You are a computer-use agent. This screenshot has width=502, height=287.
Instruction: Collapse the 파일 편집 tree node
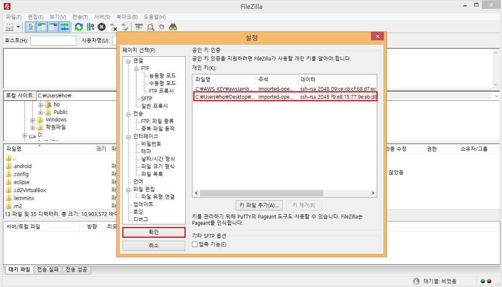coord(129,190)
